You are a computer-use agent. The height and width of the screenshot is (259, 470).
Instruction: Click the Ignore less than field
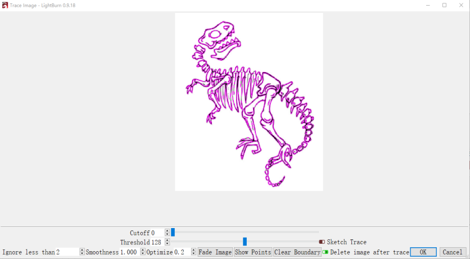coord(67,252)
